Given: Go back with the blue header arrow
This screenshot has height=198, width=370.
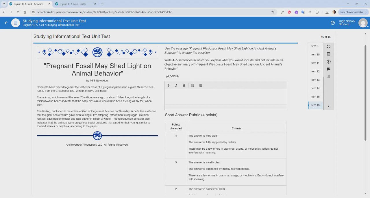Looking at the screenshot, I should pyautogui.click(x=6, y=23).
